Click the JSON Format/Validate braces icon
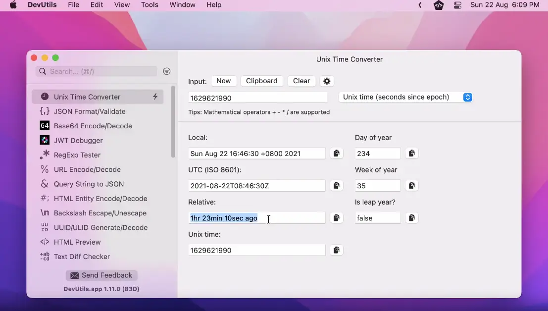 [45, 111]
